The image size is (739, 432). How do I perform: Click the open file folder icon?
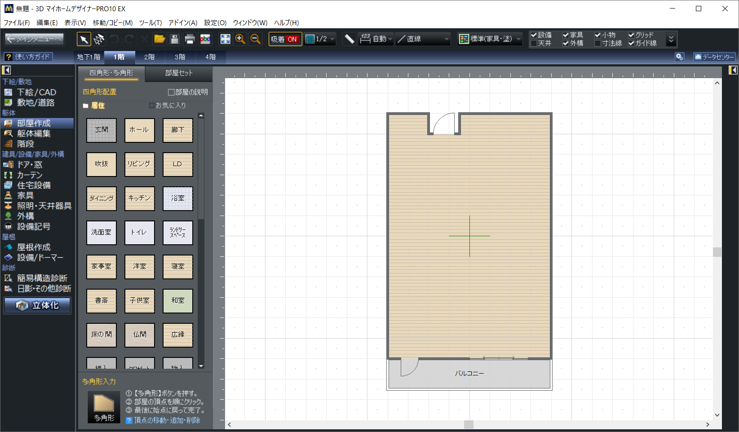click(159, 40)
